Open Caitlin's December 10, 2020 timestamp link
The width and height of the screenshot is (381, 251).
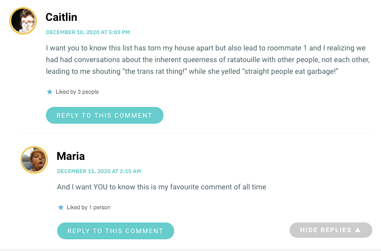(88, 32)
